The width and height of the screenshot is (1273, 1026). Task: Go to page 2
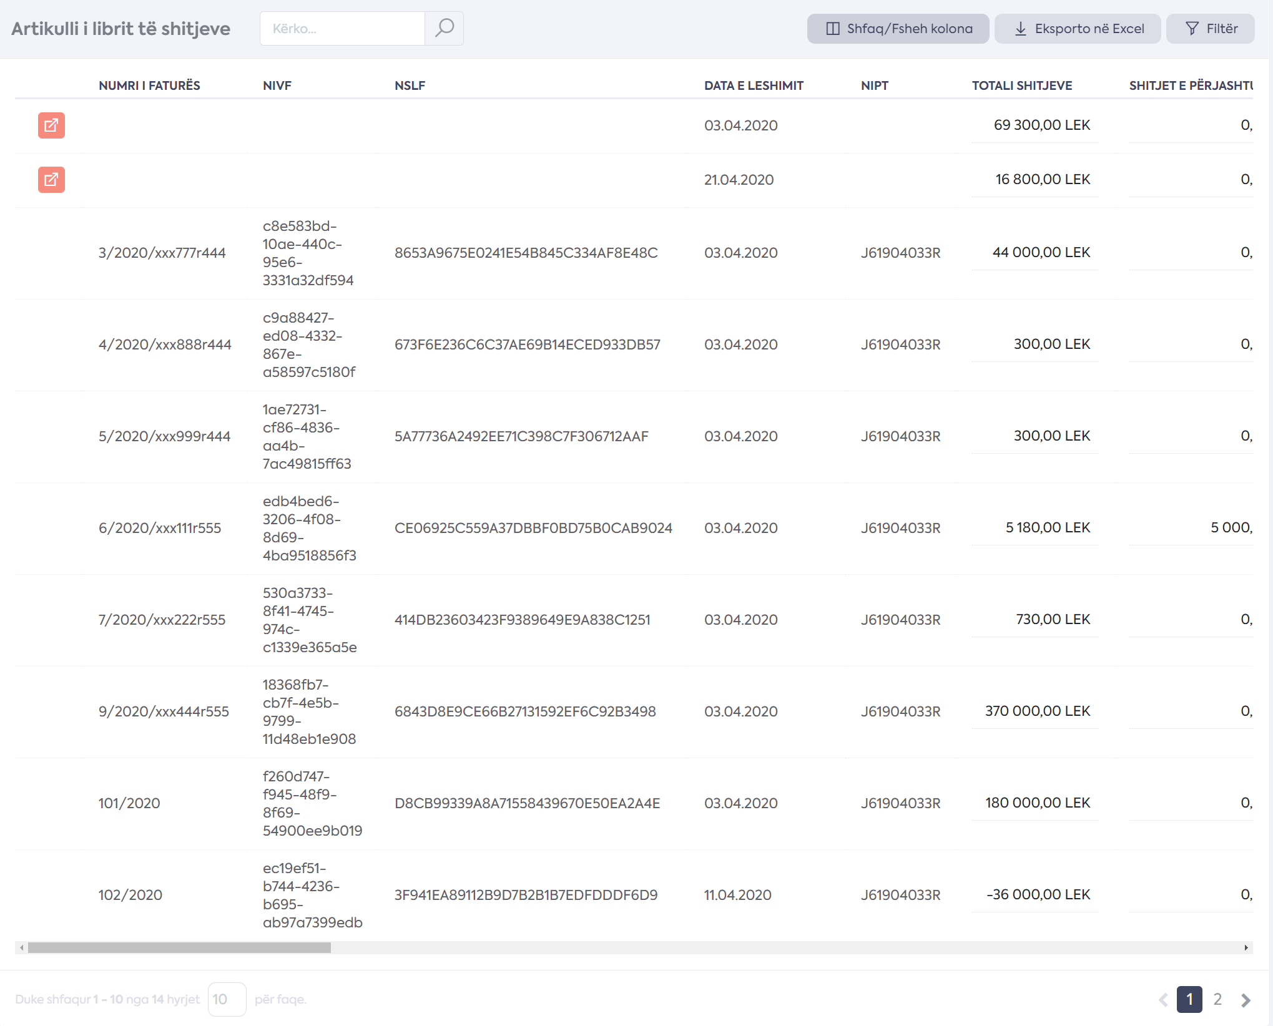(x=1217, y=999)
